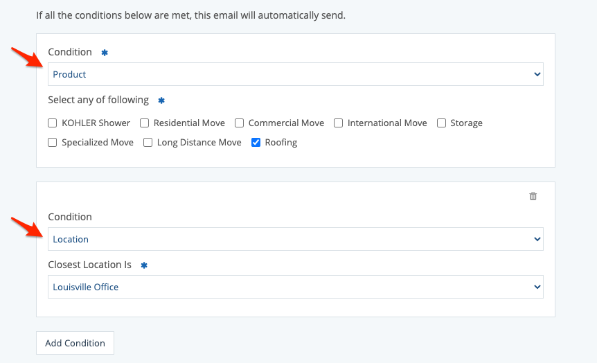Open the Louisville Office location dropdown

[295, 287]
